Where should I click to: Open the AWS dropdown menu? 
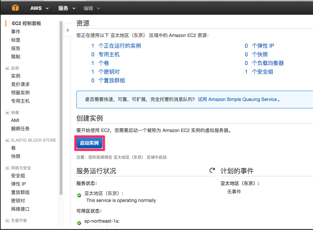39,8
